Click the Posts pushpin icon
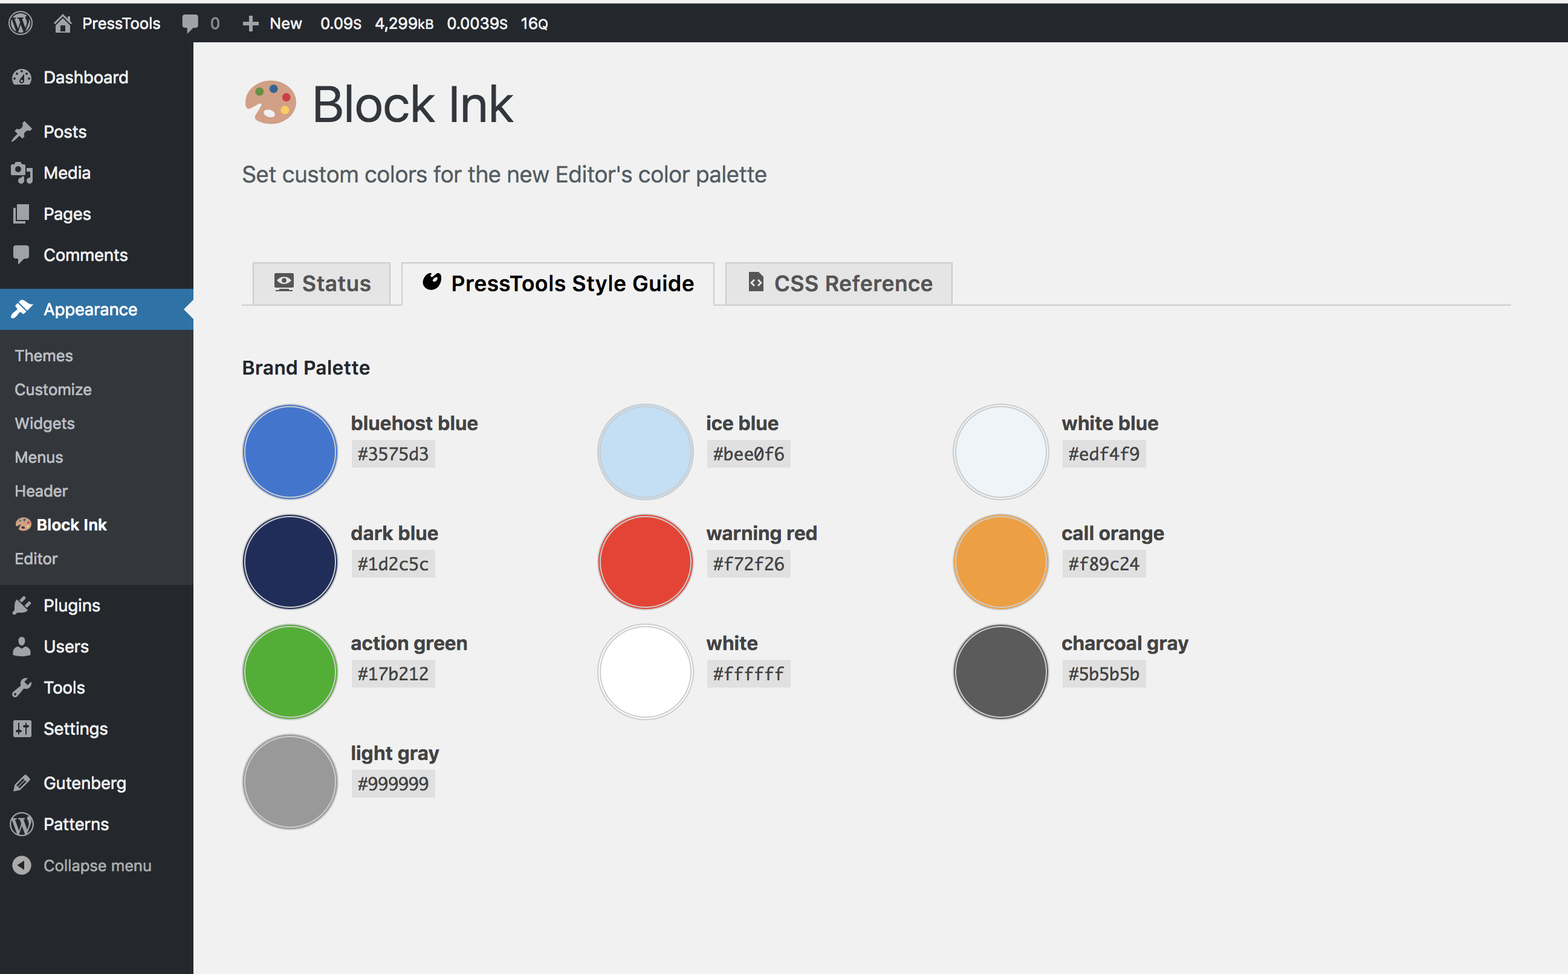This screenshot has height=974, width=1568. point(22,131)
